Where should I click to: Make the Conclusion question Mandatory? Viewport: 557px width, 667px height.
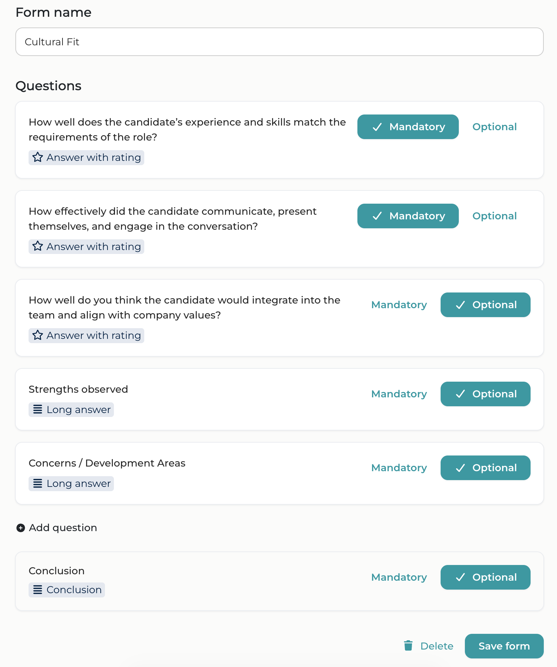tap(399, 577)
